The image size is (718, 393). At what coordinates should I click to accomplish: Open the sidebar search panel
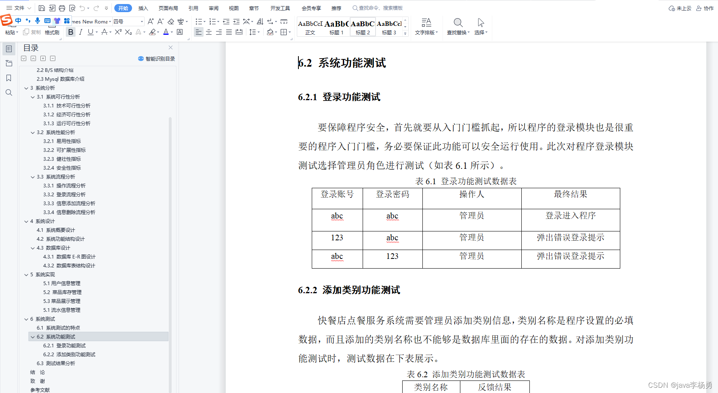(8, 92)
